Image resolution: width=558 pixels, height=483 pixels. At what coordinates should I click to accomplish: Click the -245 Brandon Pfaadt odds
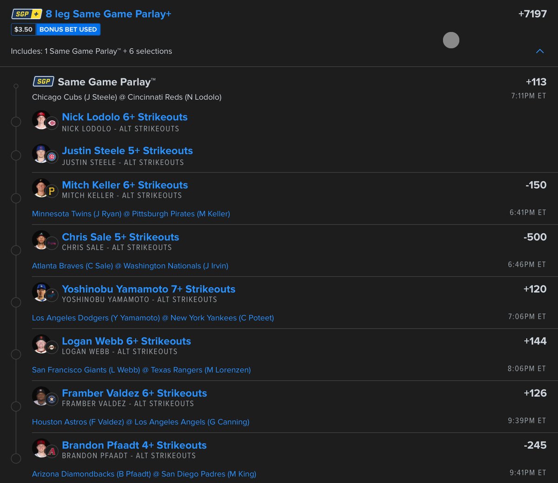click(535, 445)
